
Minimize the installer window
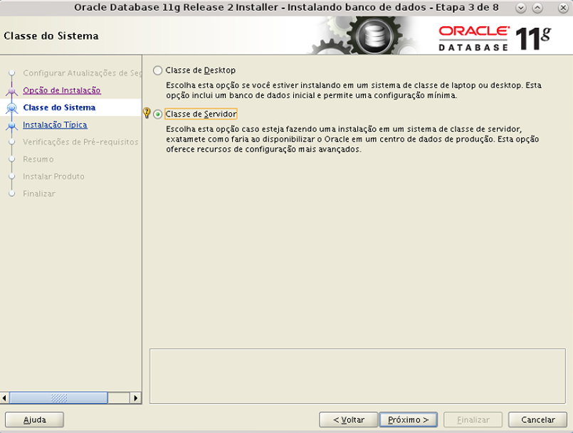521,8
